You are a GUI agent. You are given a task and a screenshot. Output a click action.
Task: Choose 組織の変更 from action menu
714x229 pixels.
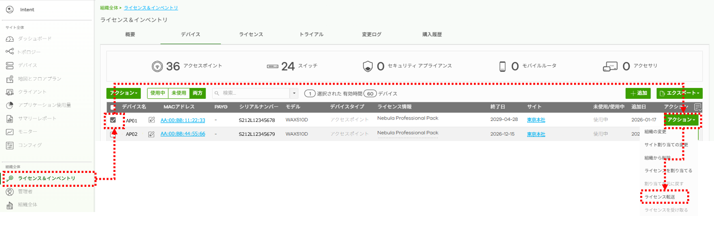pos(656,132)
